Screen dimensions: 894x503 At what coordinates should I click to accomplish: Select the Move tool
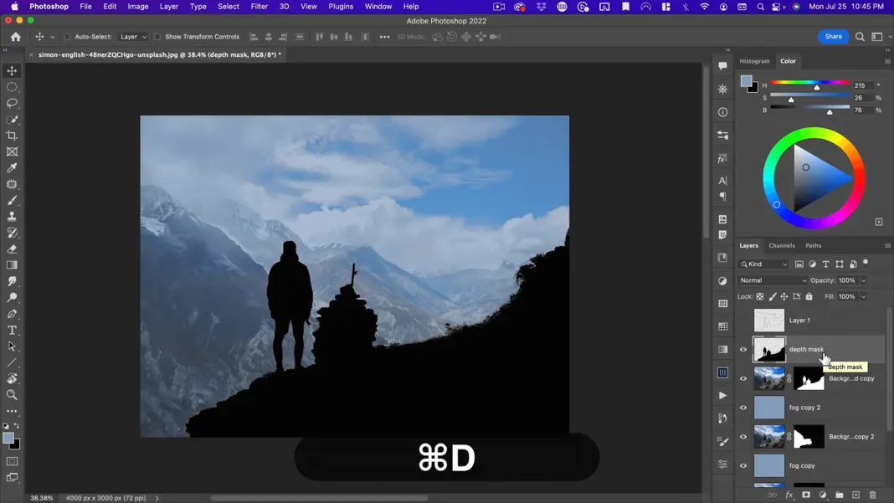12,70
